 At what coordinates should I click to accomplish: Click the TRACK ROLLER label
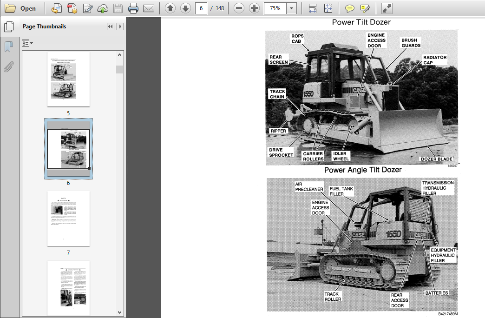click(x=333, y=297)
